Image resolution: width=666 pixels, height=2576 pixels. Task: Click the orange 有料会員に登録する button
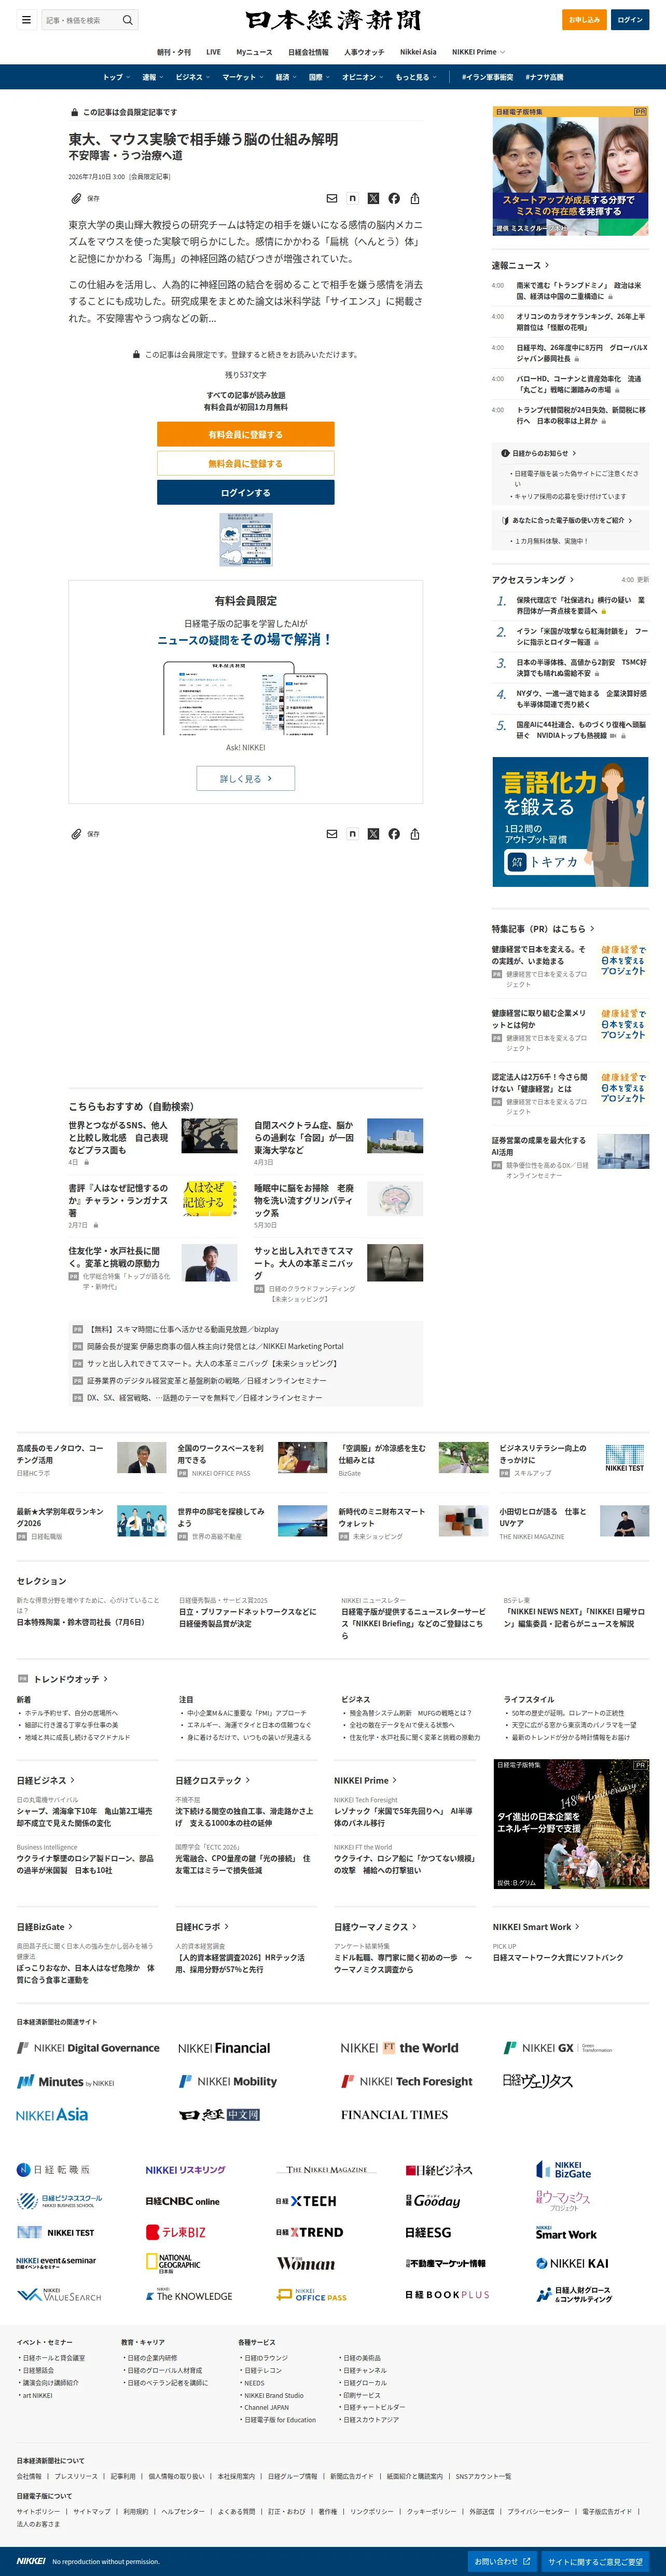(246, 435)
